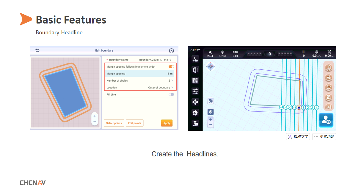Open the AB line calibration sidebar icon

(195, 70)
